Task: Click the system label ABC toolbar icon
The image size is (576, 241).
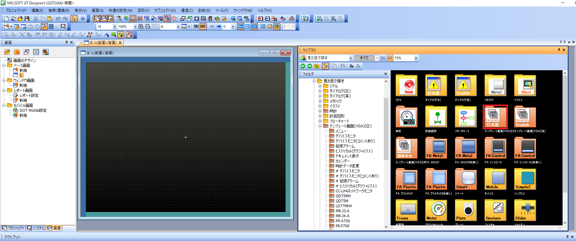Action: click(x=247, y=19)
